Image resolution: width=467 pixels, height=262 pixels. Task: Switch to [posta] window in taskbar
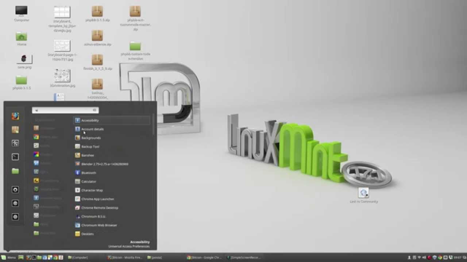point(155,257)
